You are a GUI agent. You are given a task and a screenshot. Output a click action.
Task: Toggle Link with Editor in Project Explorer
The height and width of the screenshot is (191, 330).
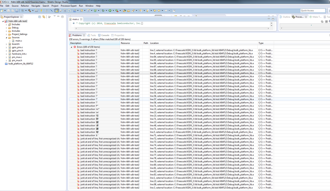tap(44, 17)
